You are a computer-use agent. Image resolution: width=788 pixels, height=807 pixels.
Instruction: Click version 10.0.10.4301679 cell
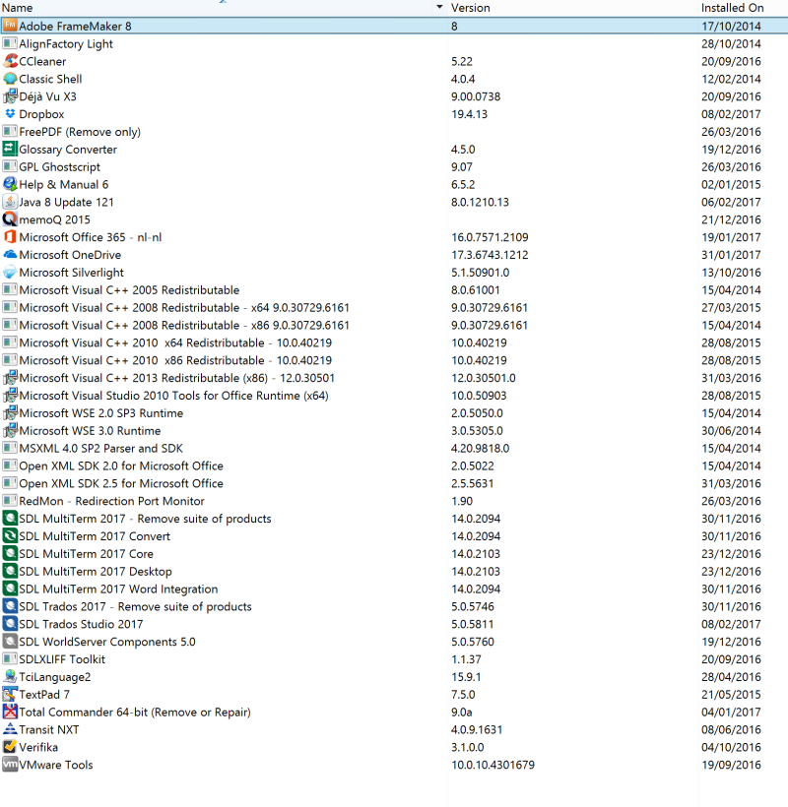(x=492, y=765)
